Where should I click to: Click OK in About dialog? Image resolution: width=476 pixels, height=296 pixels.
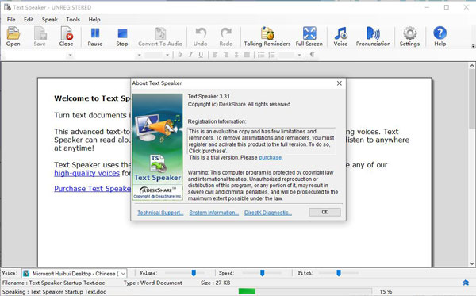coord(324,212)
